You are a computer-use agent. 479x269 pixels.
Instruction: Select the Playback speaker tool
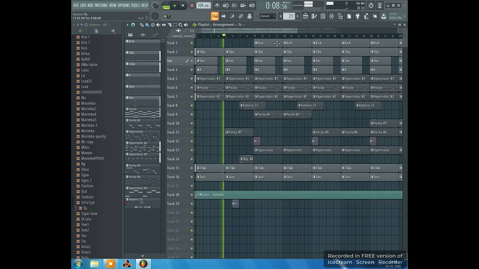pyautogui.click(x=186, y=25)
